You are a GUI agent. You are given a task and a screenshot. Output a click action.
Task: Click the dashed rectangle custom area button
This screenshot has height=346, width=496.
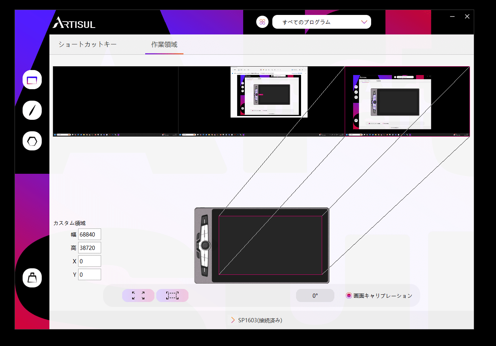pyautogui.click(x=172, y=295)
